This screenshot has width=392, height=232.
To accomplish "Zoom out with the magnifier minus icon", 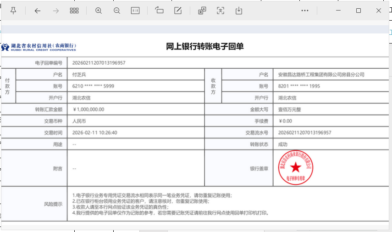I will (117, 11).
